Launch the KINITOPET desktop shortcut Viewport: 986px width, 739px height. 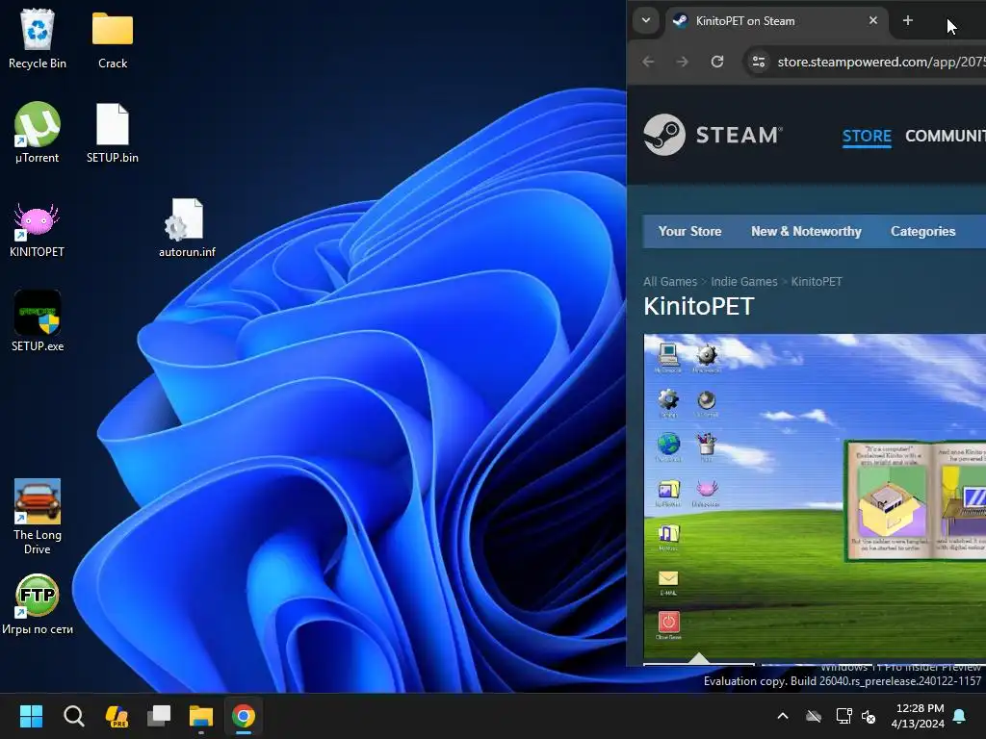[38, 229]
